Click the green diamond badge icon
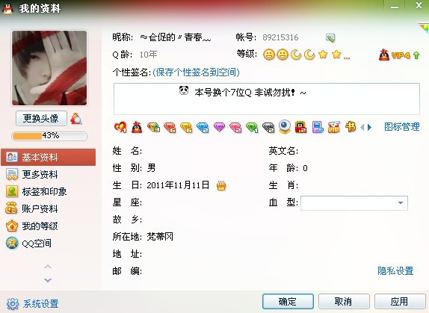Screen dimensions: 429x313 [x=252, y=127]
